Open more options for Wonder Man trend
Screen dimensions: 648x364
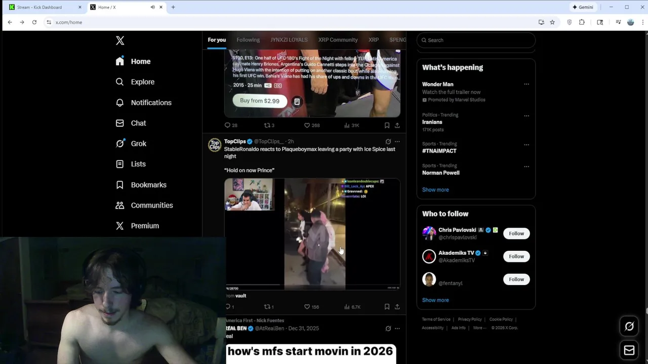(x=526, y=84)
